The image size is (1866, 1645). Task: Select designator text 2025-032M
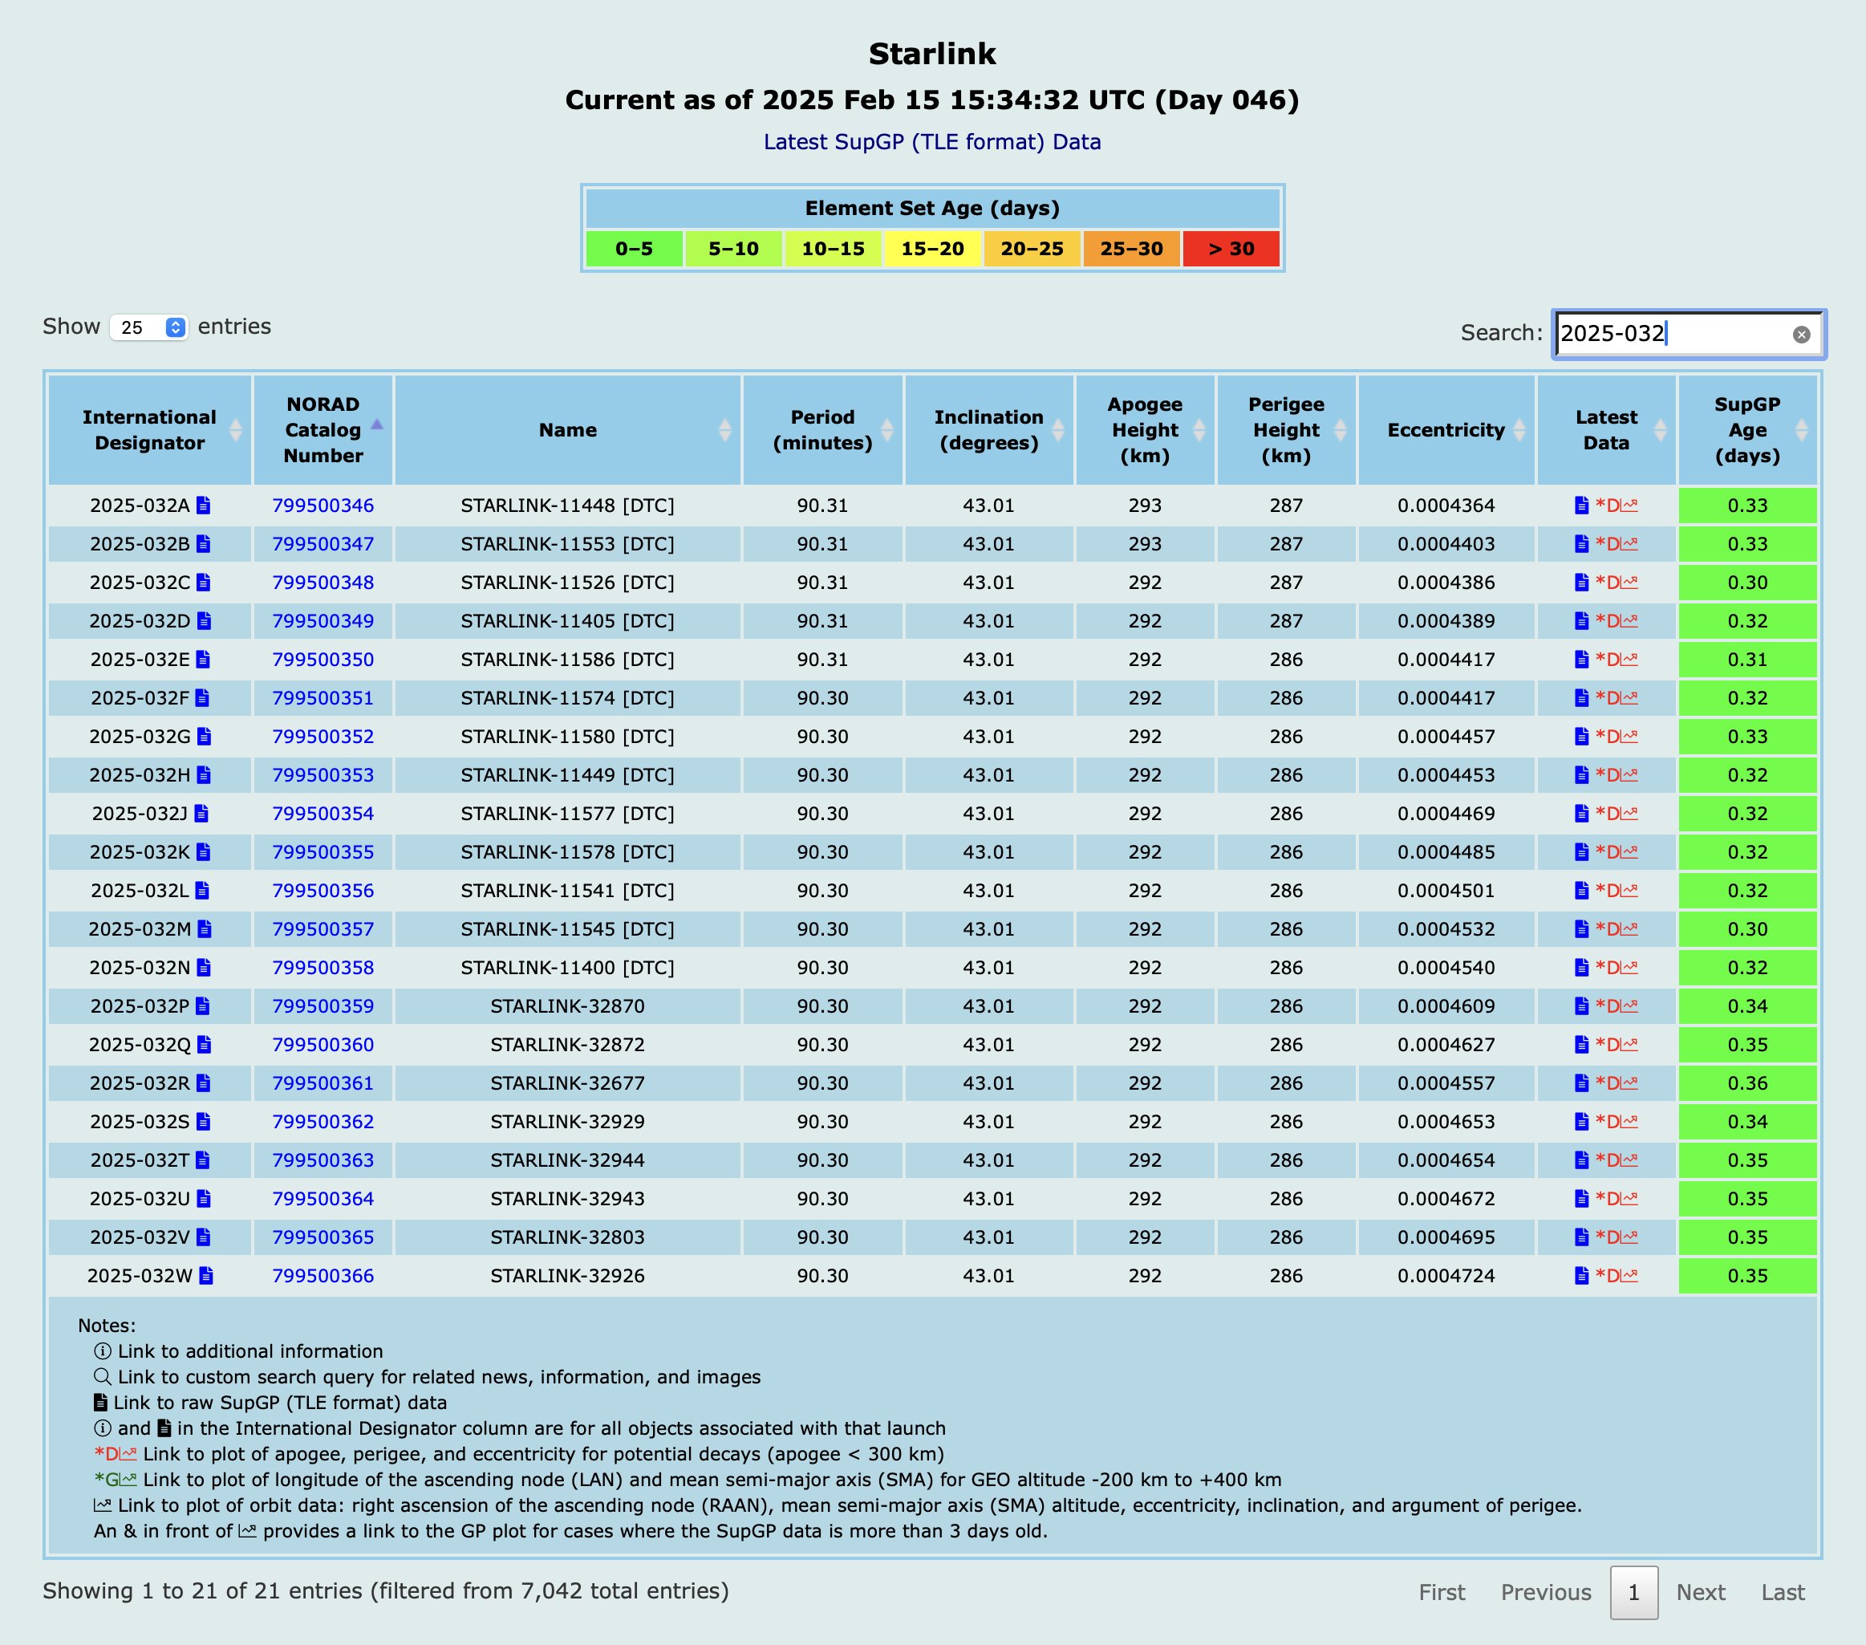140,929
